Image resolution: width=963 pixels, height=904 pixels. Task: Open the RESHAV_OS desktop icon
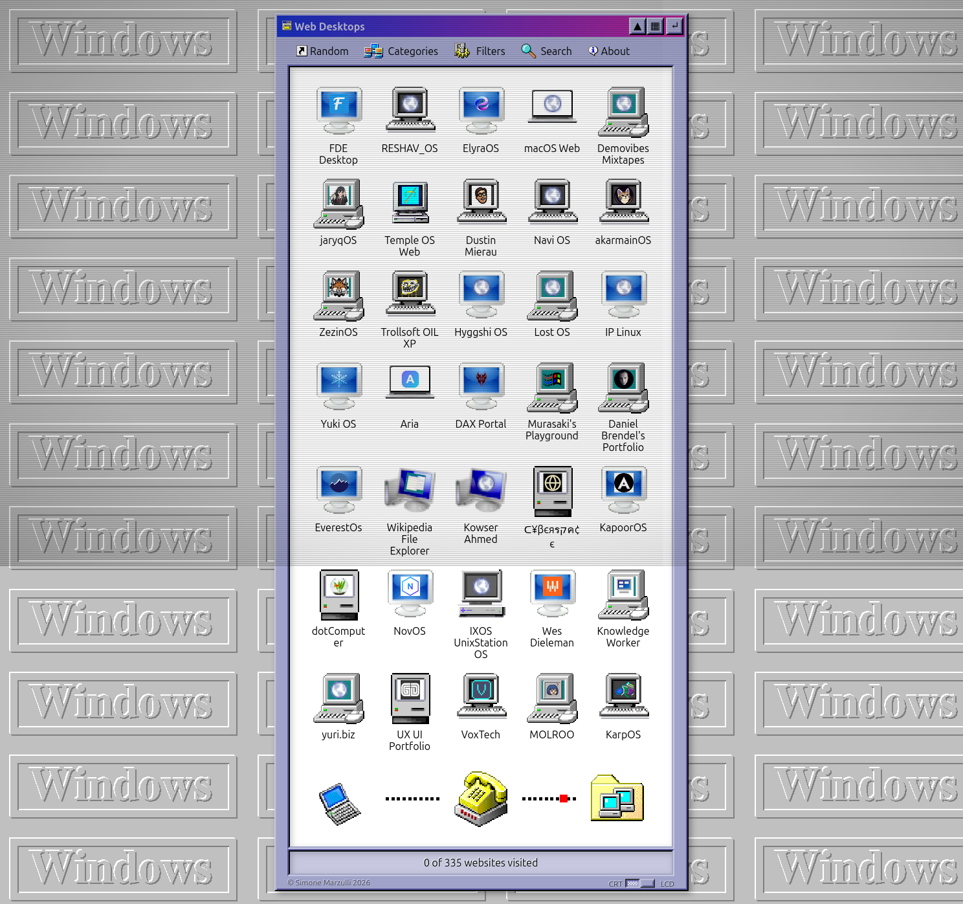(x=410, y=111)
